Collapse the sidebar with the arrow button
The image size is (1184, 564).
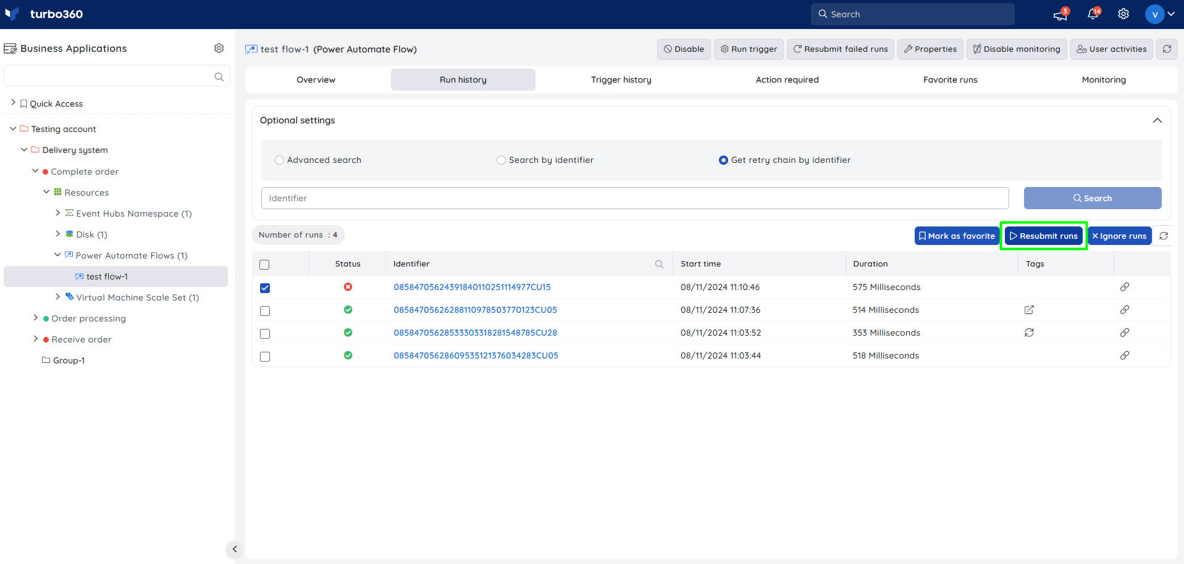pos(235,549)
